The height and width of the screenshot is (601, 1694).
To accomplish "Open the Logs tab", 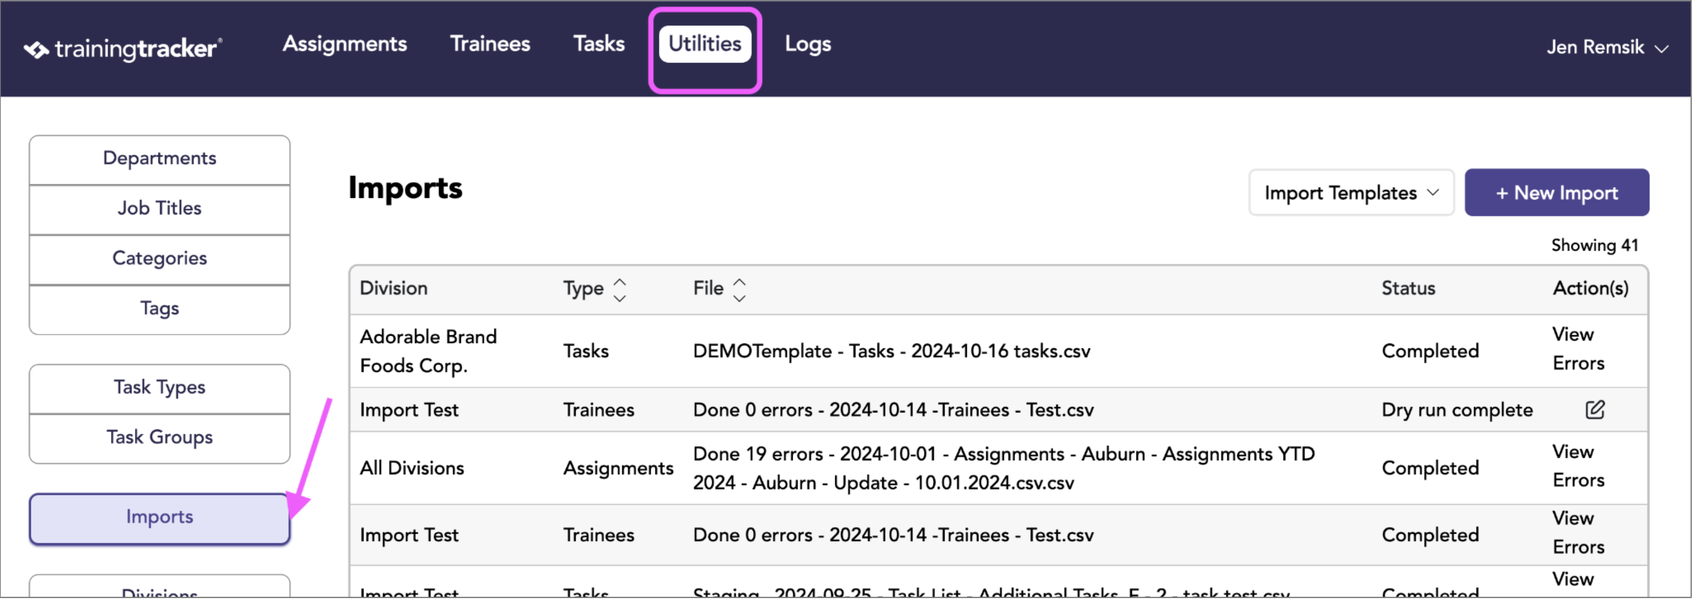I will pyautogui.click(x=807, y=44).
